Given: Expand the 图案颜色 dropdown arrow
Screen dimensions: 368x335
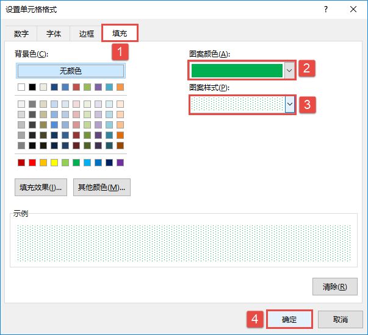Looking at the screenshot, I should coord(289,71).
